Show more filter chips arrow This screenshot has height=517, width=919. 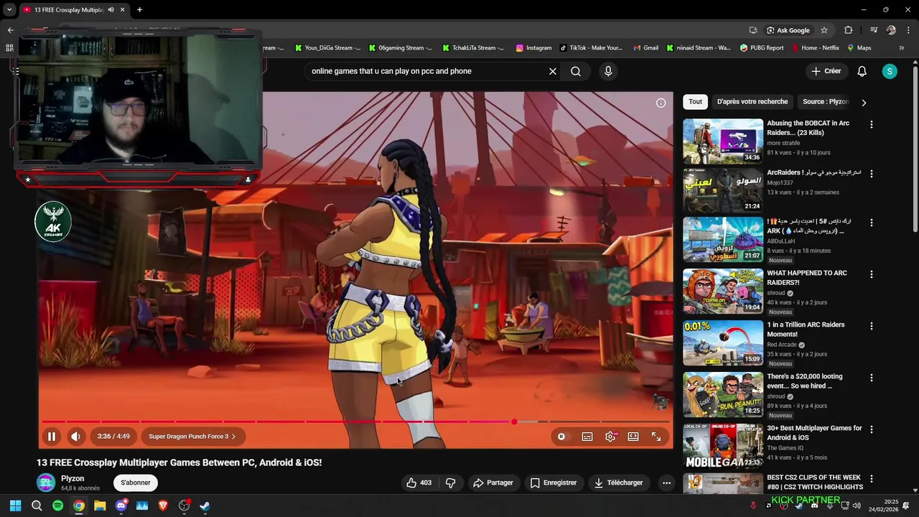864,103
